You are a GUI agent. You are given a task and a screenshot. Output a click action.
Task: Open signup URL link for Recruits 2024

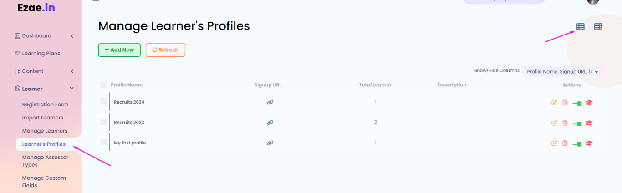tap(270, 102)
